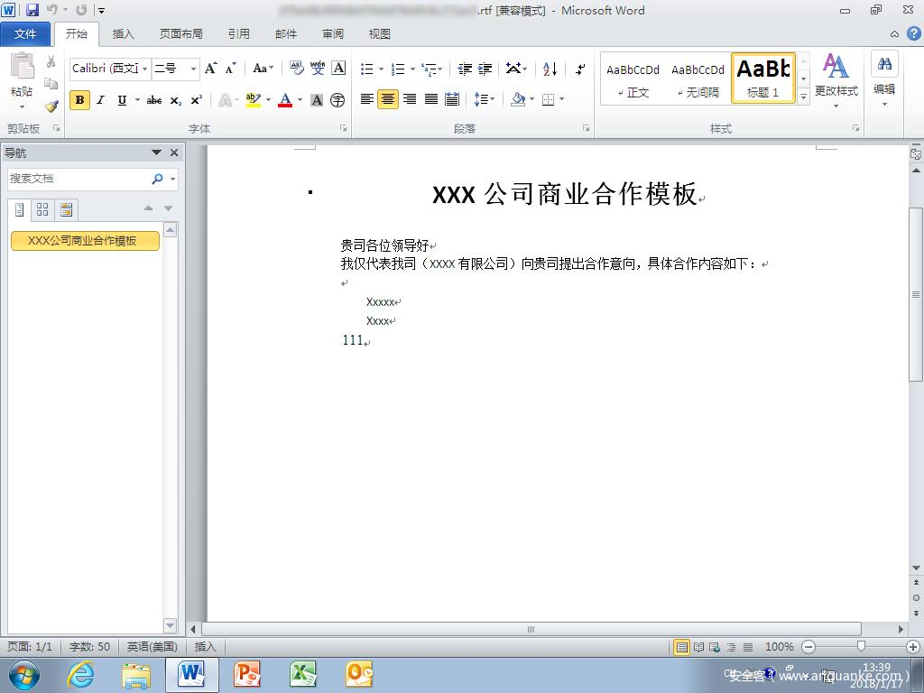Screen dimensions: 924x693
Task: Open the font size dropdown
Action: (193, 69)
